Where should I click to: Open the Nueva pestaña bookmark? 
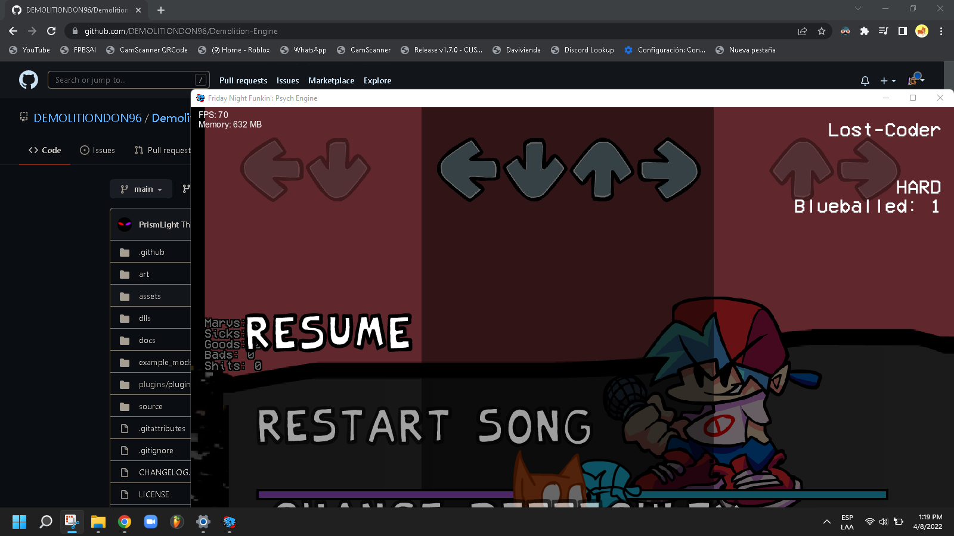pos(745,50)
